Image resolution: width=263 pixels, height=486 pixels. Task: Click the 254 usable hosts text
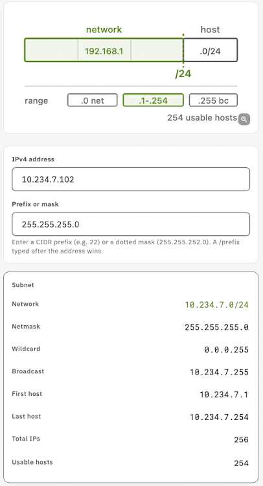click(x=202, y=118)
